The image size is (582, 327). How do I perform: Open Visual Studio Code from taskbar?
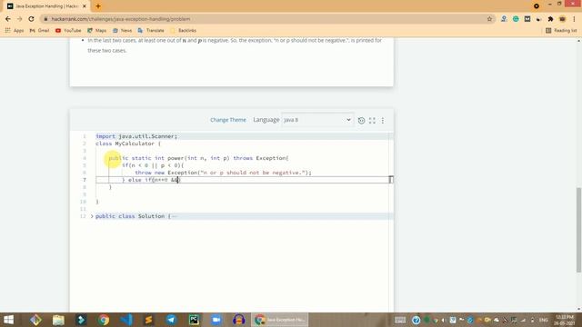(126, 320)
